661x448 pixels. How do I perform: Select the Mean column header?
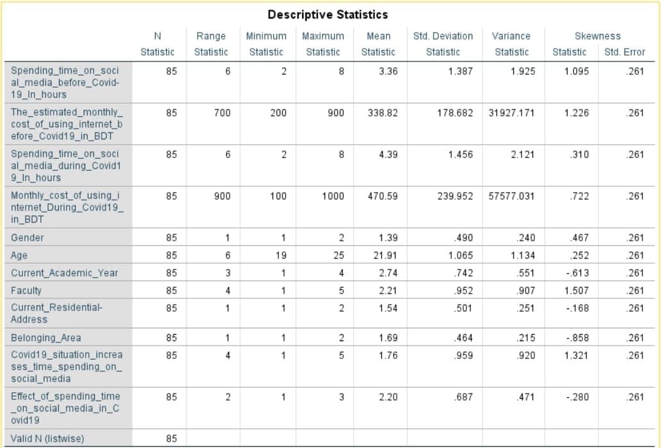(x=378, y=36)
